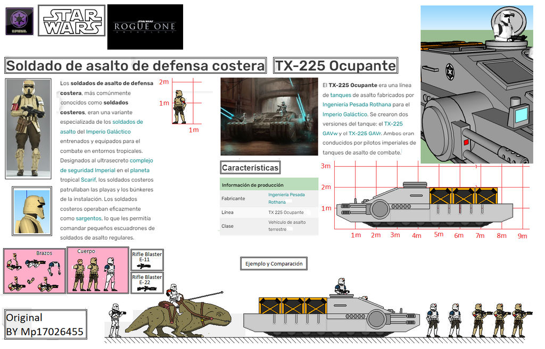
Task: Click the '2m' label on trooper height scale
Action: 164,82
